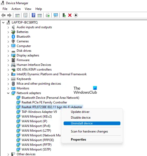This screenshot has width=147, height=156.
Task: Click the Cameras webcam icon
Action: pyautogui.click(x=13, y=41)
